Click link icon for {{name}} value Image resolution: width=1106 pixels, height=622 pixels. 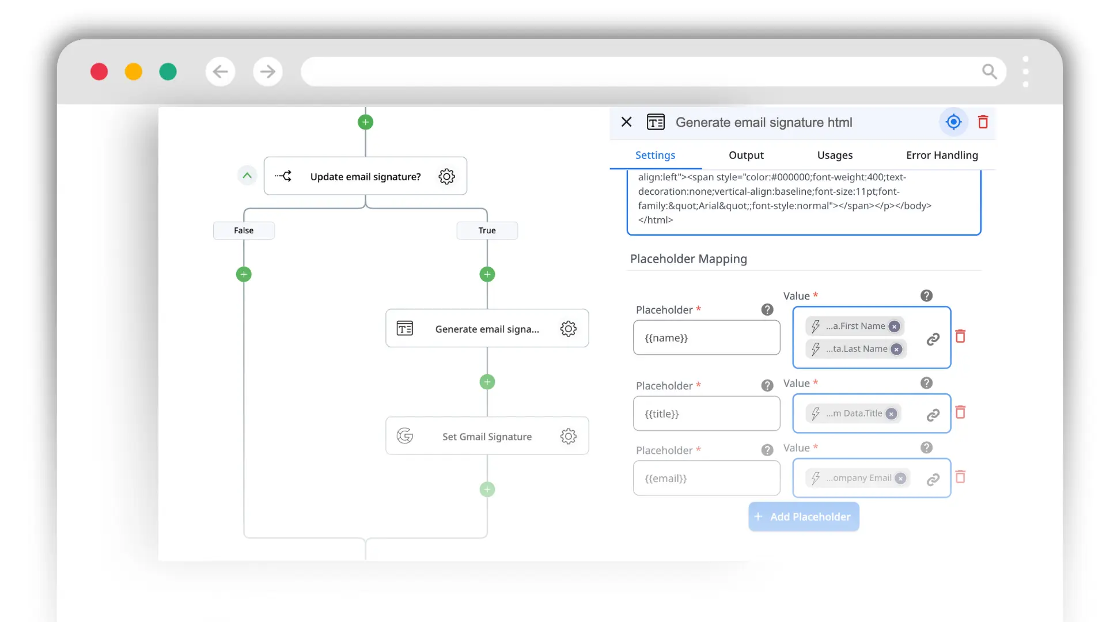933,339
